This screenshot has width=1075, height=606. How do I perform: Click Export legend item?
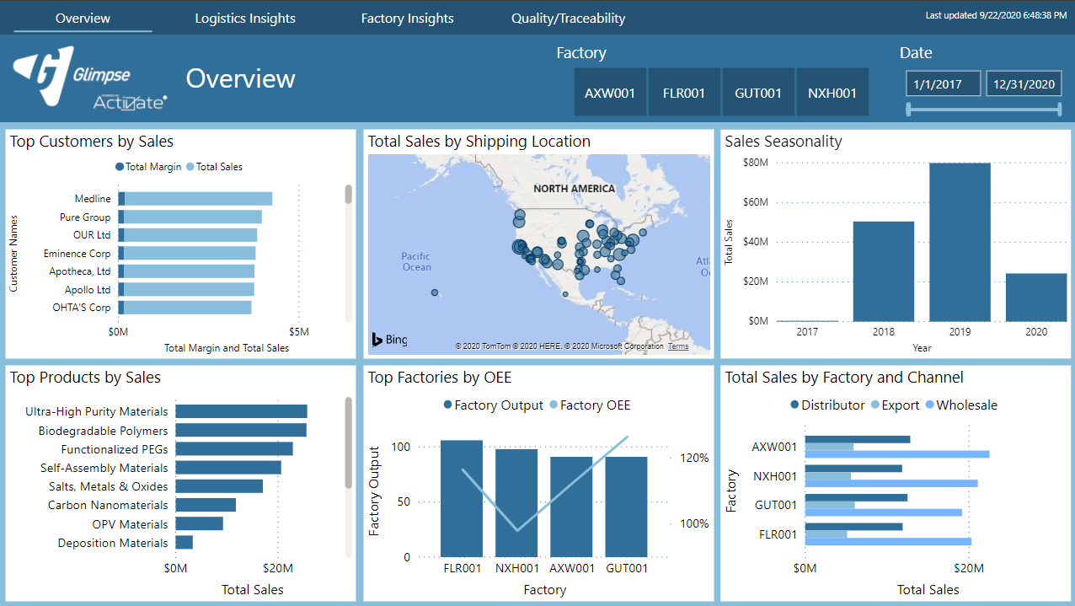(x=894, y=405)
